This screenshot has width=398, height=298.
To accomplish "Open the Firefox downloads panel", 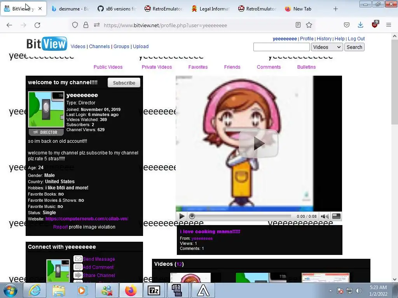I will (360, 25).
